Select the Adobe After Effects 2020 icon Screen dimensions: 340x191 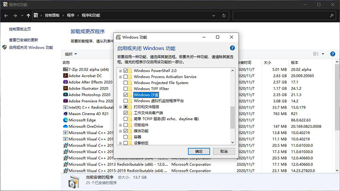click(65, 82)
